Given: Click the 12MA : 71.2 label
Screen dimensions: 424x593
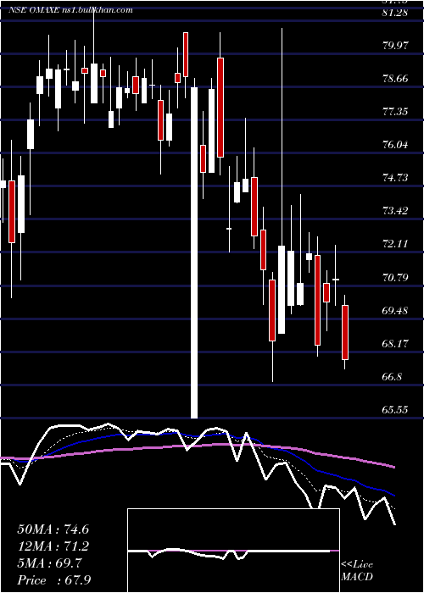Looking at the screenshot, I should click(53, 546).
